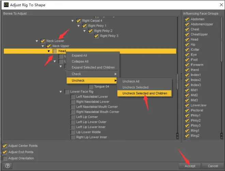This screenshot has height=171, width=225.
Task: Uncheck the Right Carpal 4 checkbox
Action: (x=78, y=21)
